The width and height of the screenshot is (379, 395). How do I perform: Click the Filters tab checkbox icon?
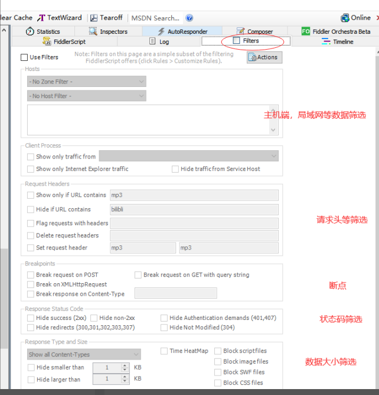point(236,40)
